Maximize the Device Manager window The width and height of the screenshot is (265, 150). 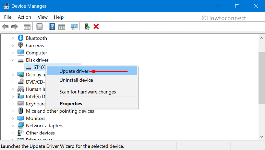click(237, 6)
